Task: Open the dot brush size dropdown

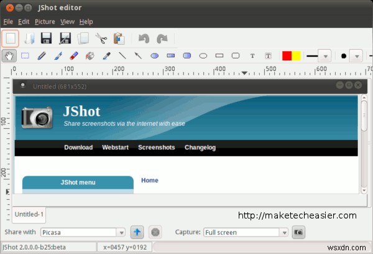Action: point(356,56)
